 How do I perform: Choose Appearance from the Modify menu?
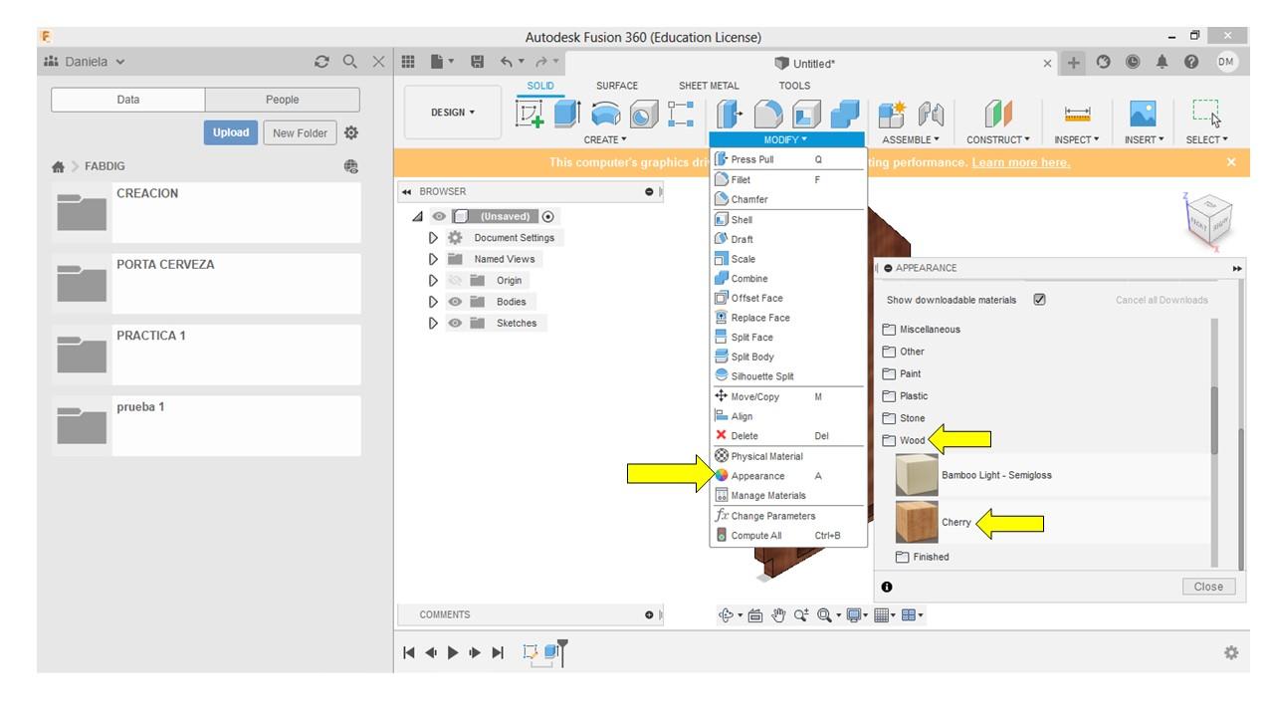(x=787, y=476)
